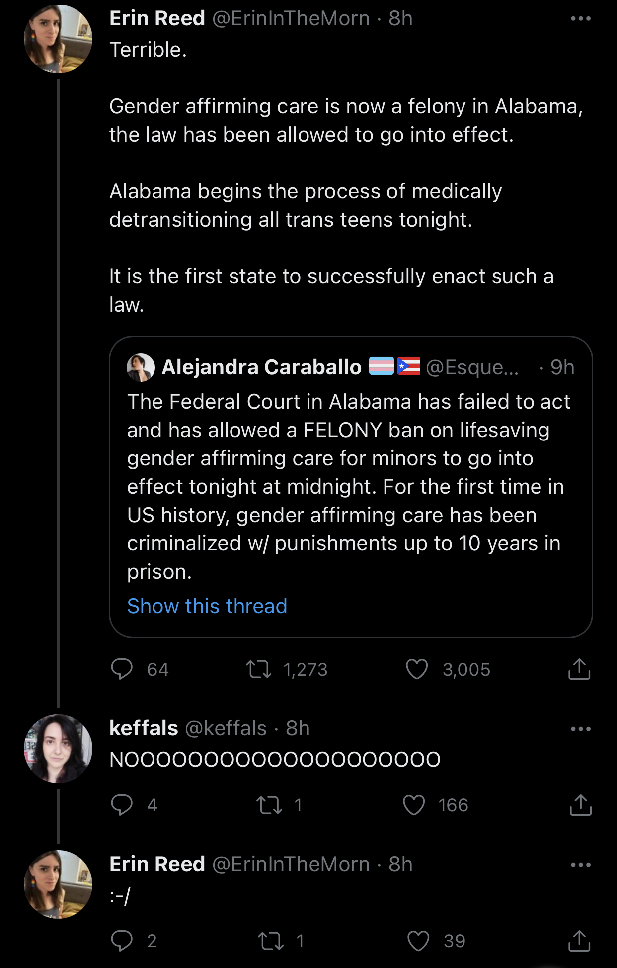Tap Erin Reed's avatar on top tweet
Screen dimensions: 617x968
click(x=58, y=39)
